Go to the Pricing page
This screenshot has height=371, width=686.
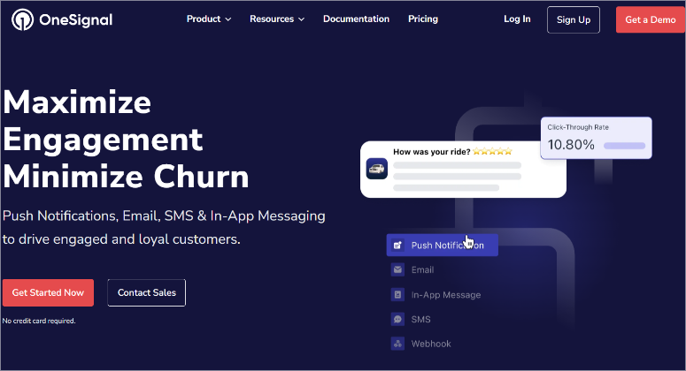click(x=423, y=19)
